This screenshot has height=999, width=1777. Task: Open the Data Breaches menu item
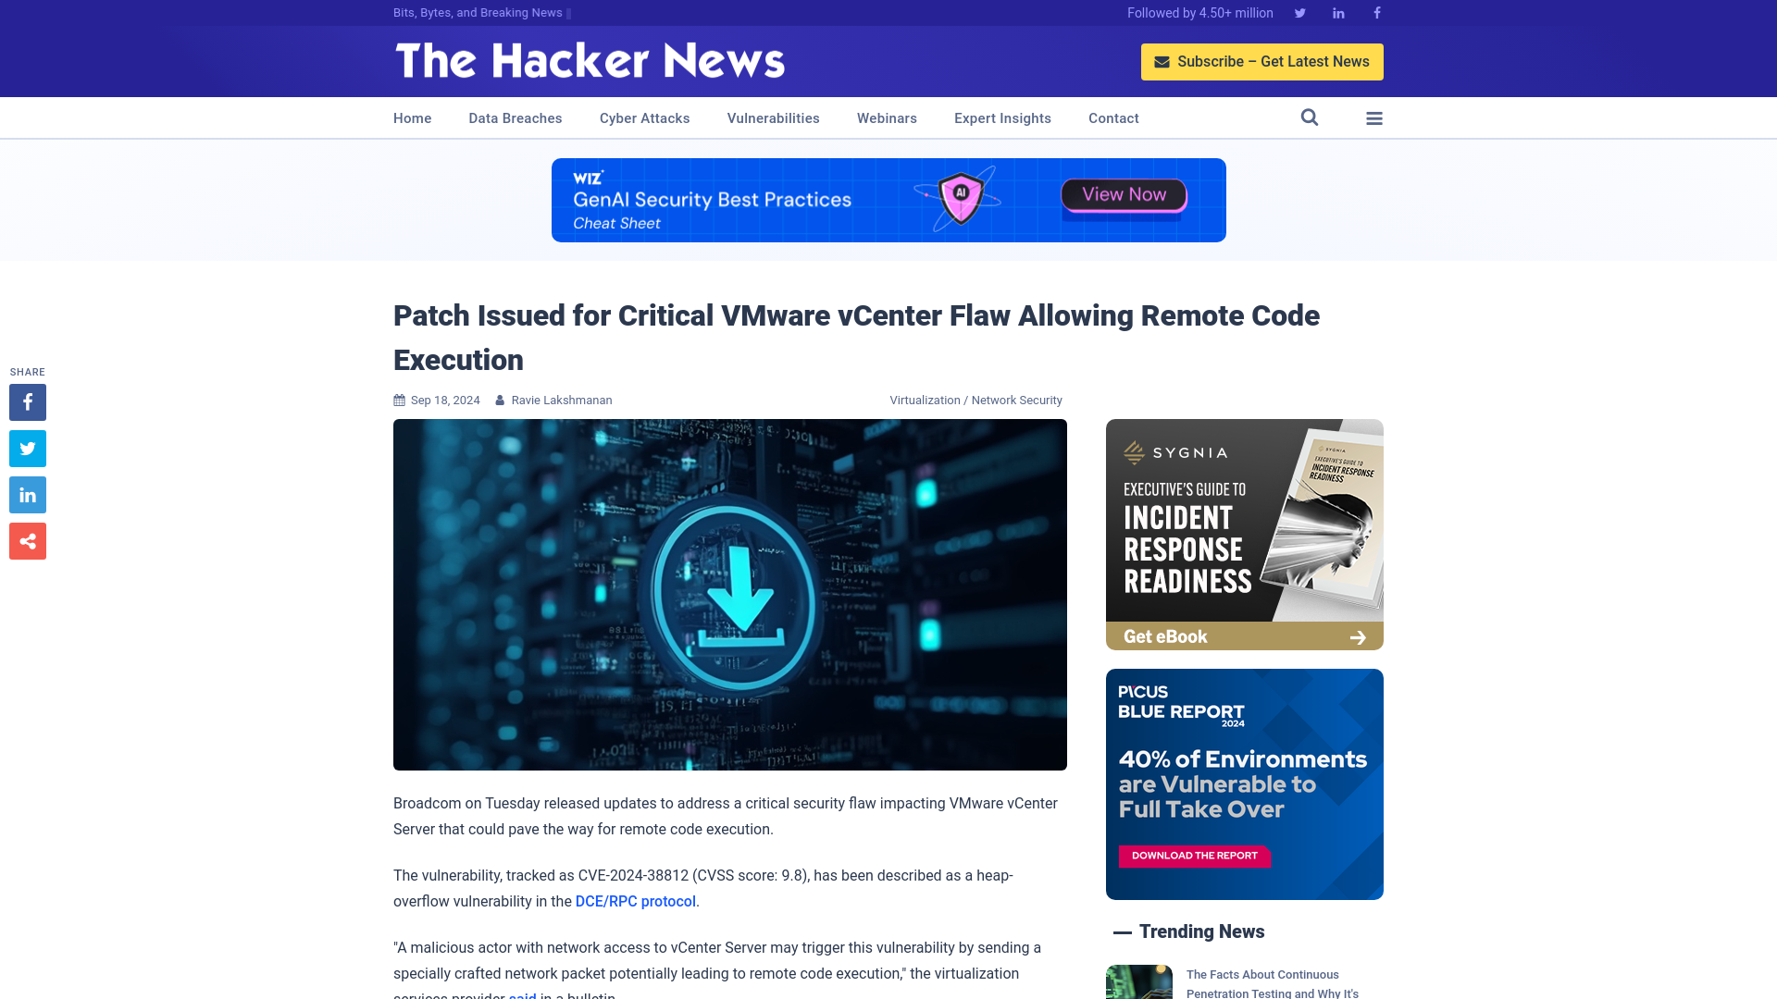(515, 117)
